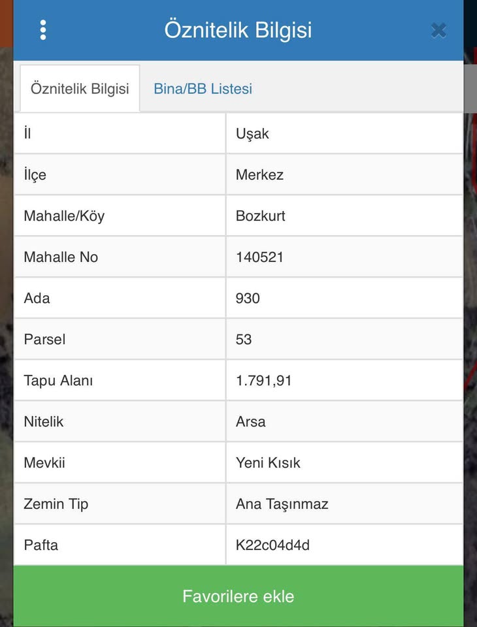Select the Merkez district value

259,175
